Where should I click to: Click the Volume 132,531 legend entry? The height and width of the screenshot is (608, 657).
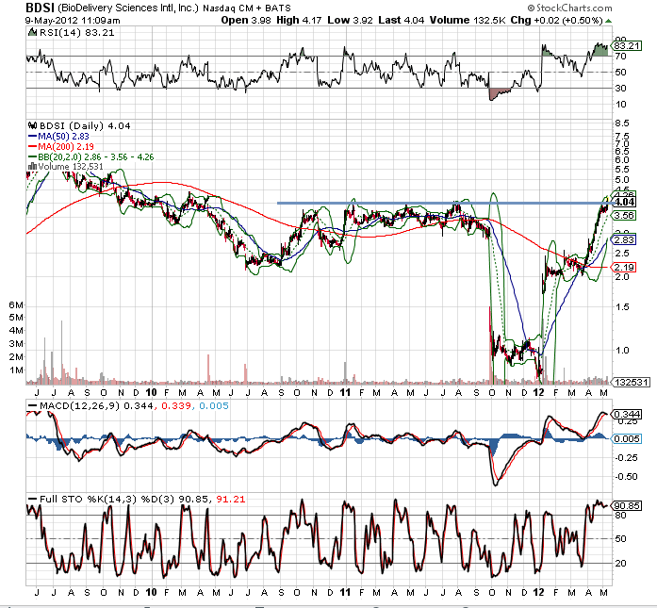pos(65,166)
